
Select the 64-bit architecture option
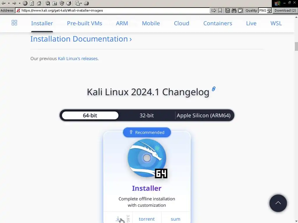90,116
